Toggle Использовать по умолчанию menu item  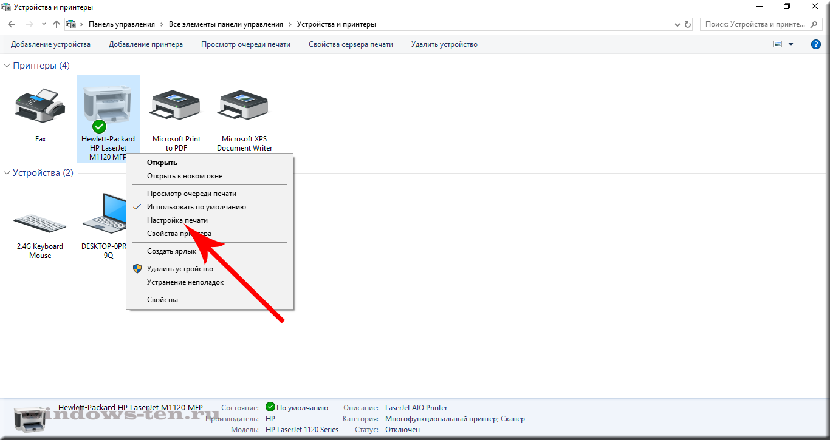(210, 207)
